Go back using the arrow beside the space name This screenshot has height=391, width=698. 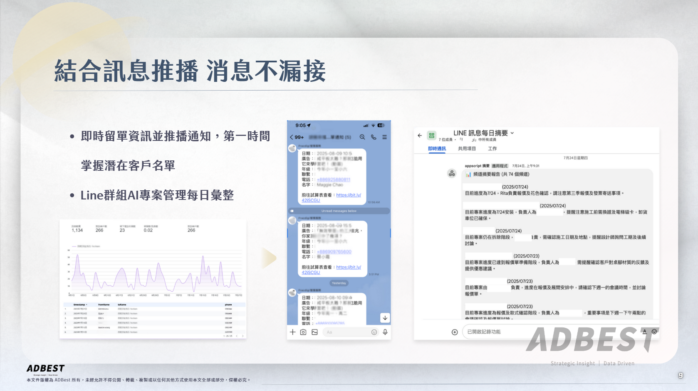coord(420,135)
